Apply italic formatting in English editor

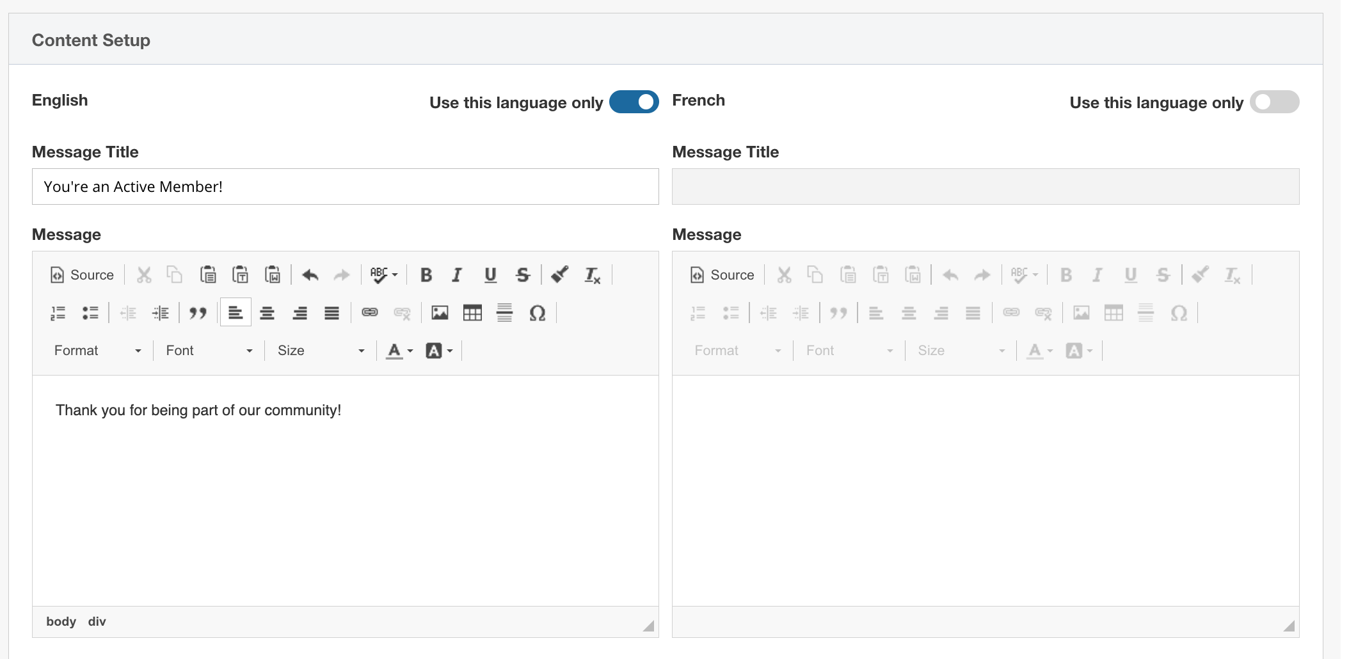tap(457, 275)
